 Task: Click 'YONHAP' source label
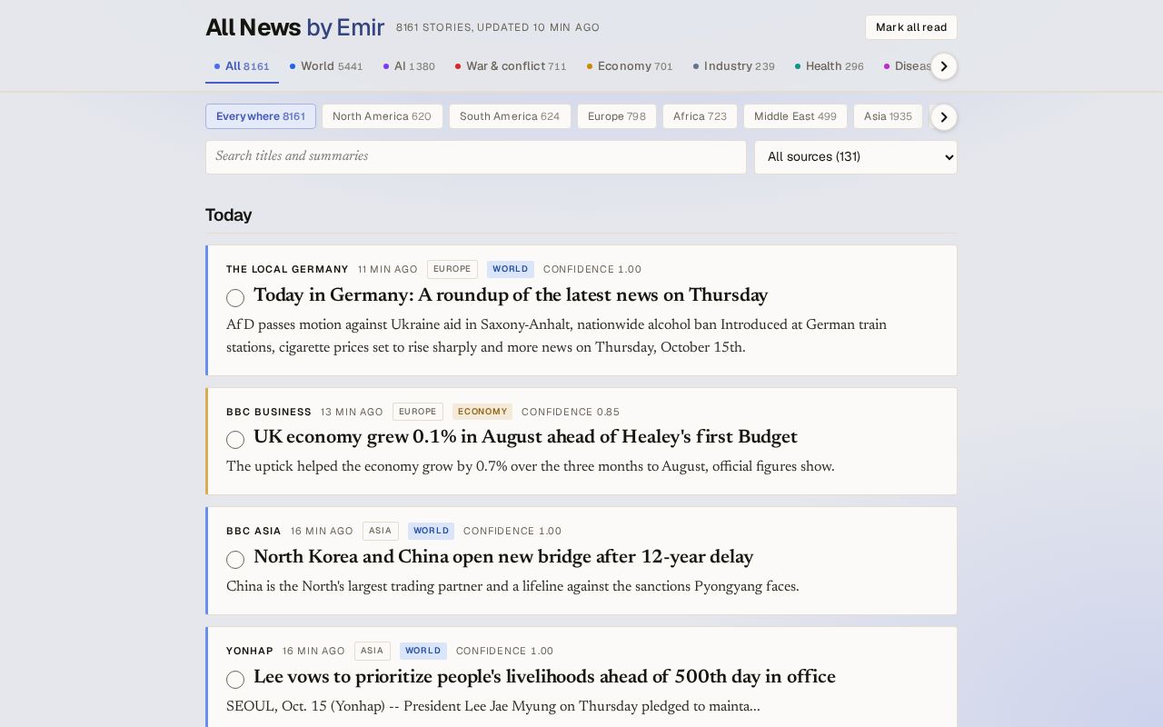250,652
